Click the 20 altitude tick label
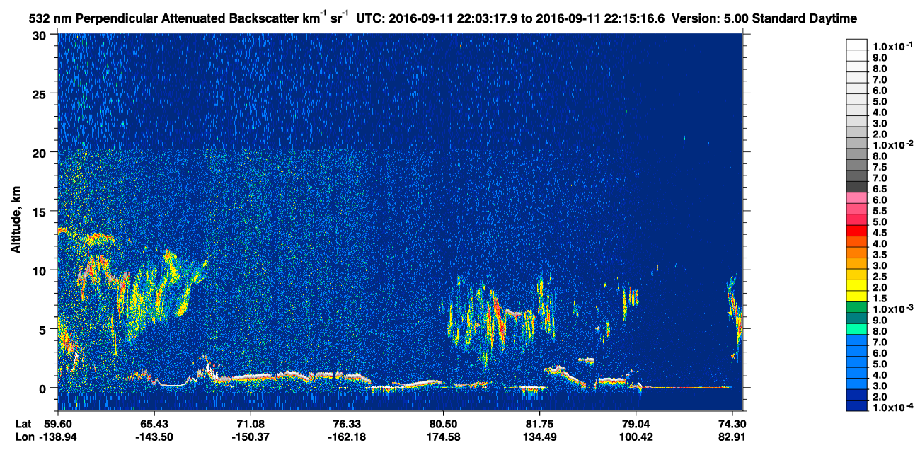 (40, 153)
